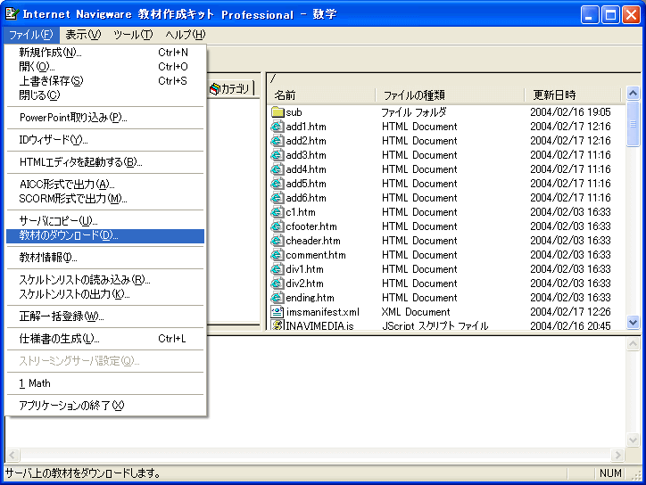Click the add1.htm file icon
Image resolution: width=646 pixels, height=485 pixels.
pos(277,127)
